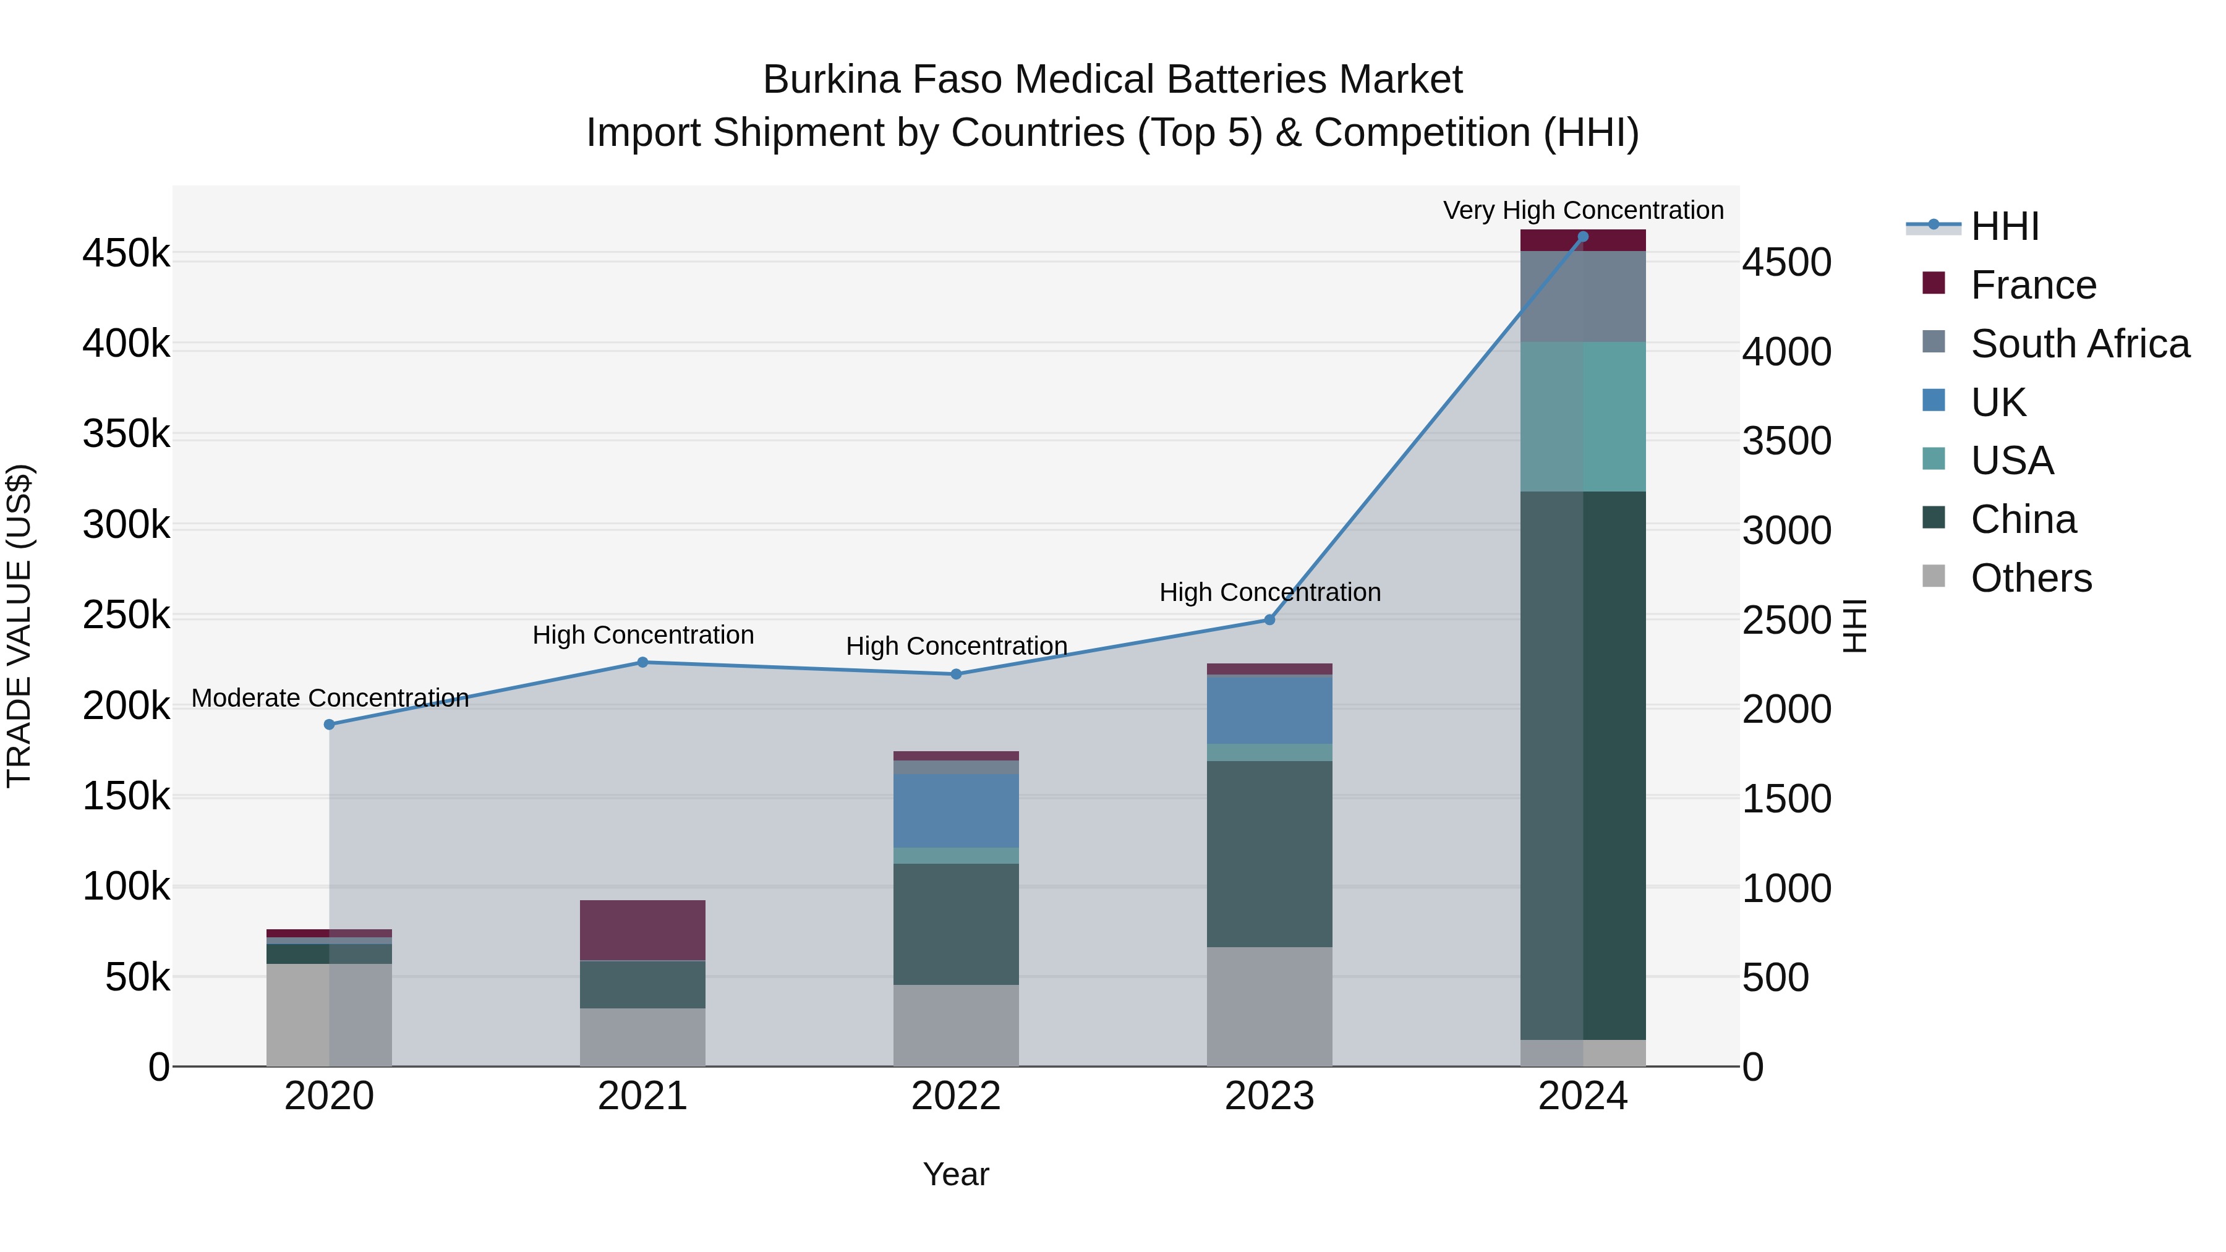This screenshot has height=1252, width=2226.
Task: Click the South Africa legend color swatch
Action: coord(1934,341)
